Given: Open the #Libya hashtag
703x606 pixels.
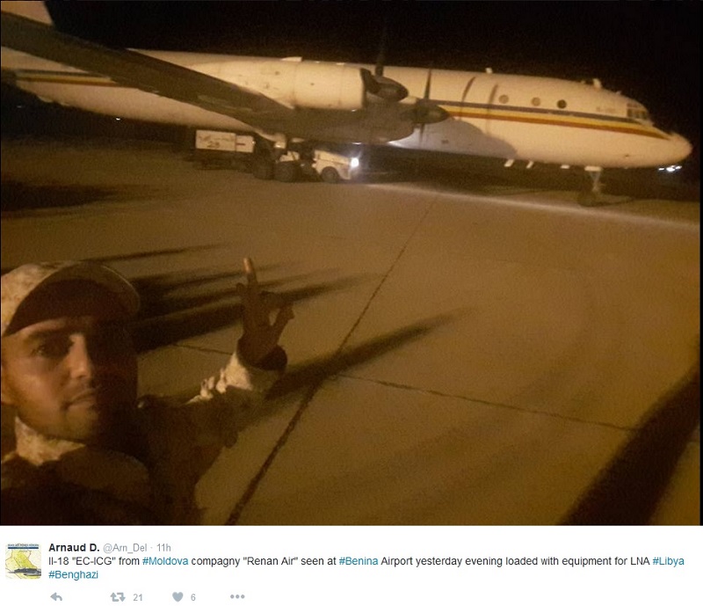Looking at the screenshot, I should pyautogui.click(x=668, y=561).
